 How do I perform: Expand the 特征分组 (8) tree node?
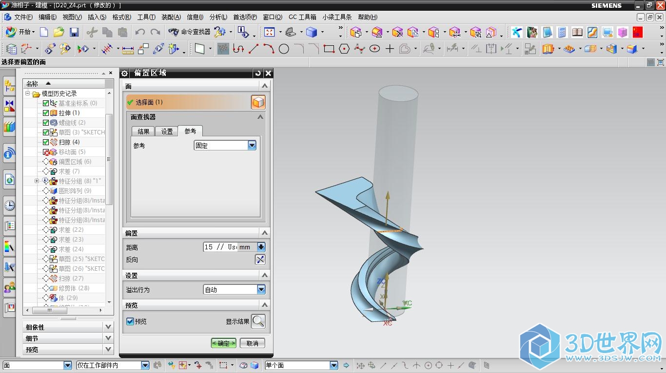tap(37, 181)
